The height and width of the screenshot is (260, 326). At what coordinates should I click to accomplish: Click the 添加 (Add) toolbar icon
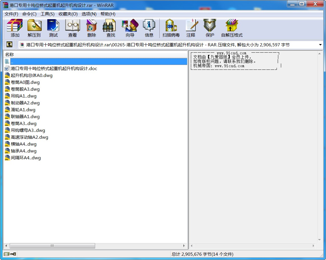click(15, 28)
